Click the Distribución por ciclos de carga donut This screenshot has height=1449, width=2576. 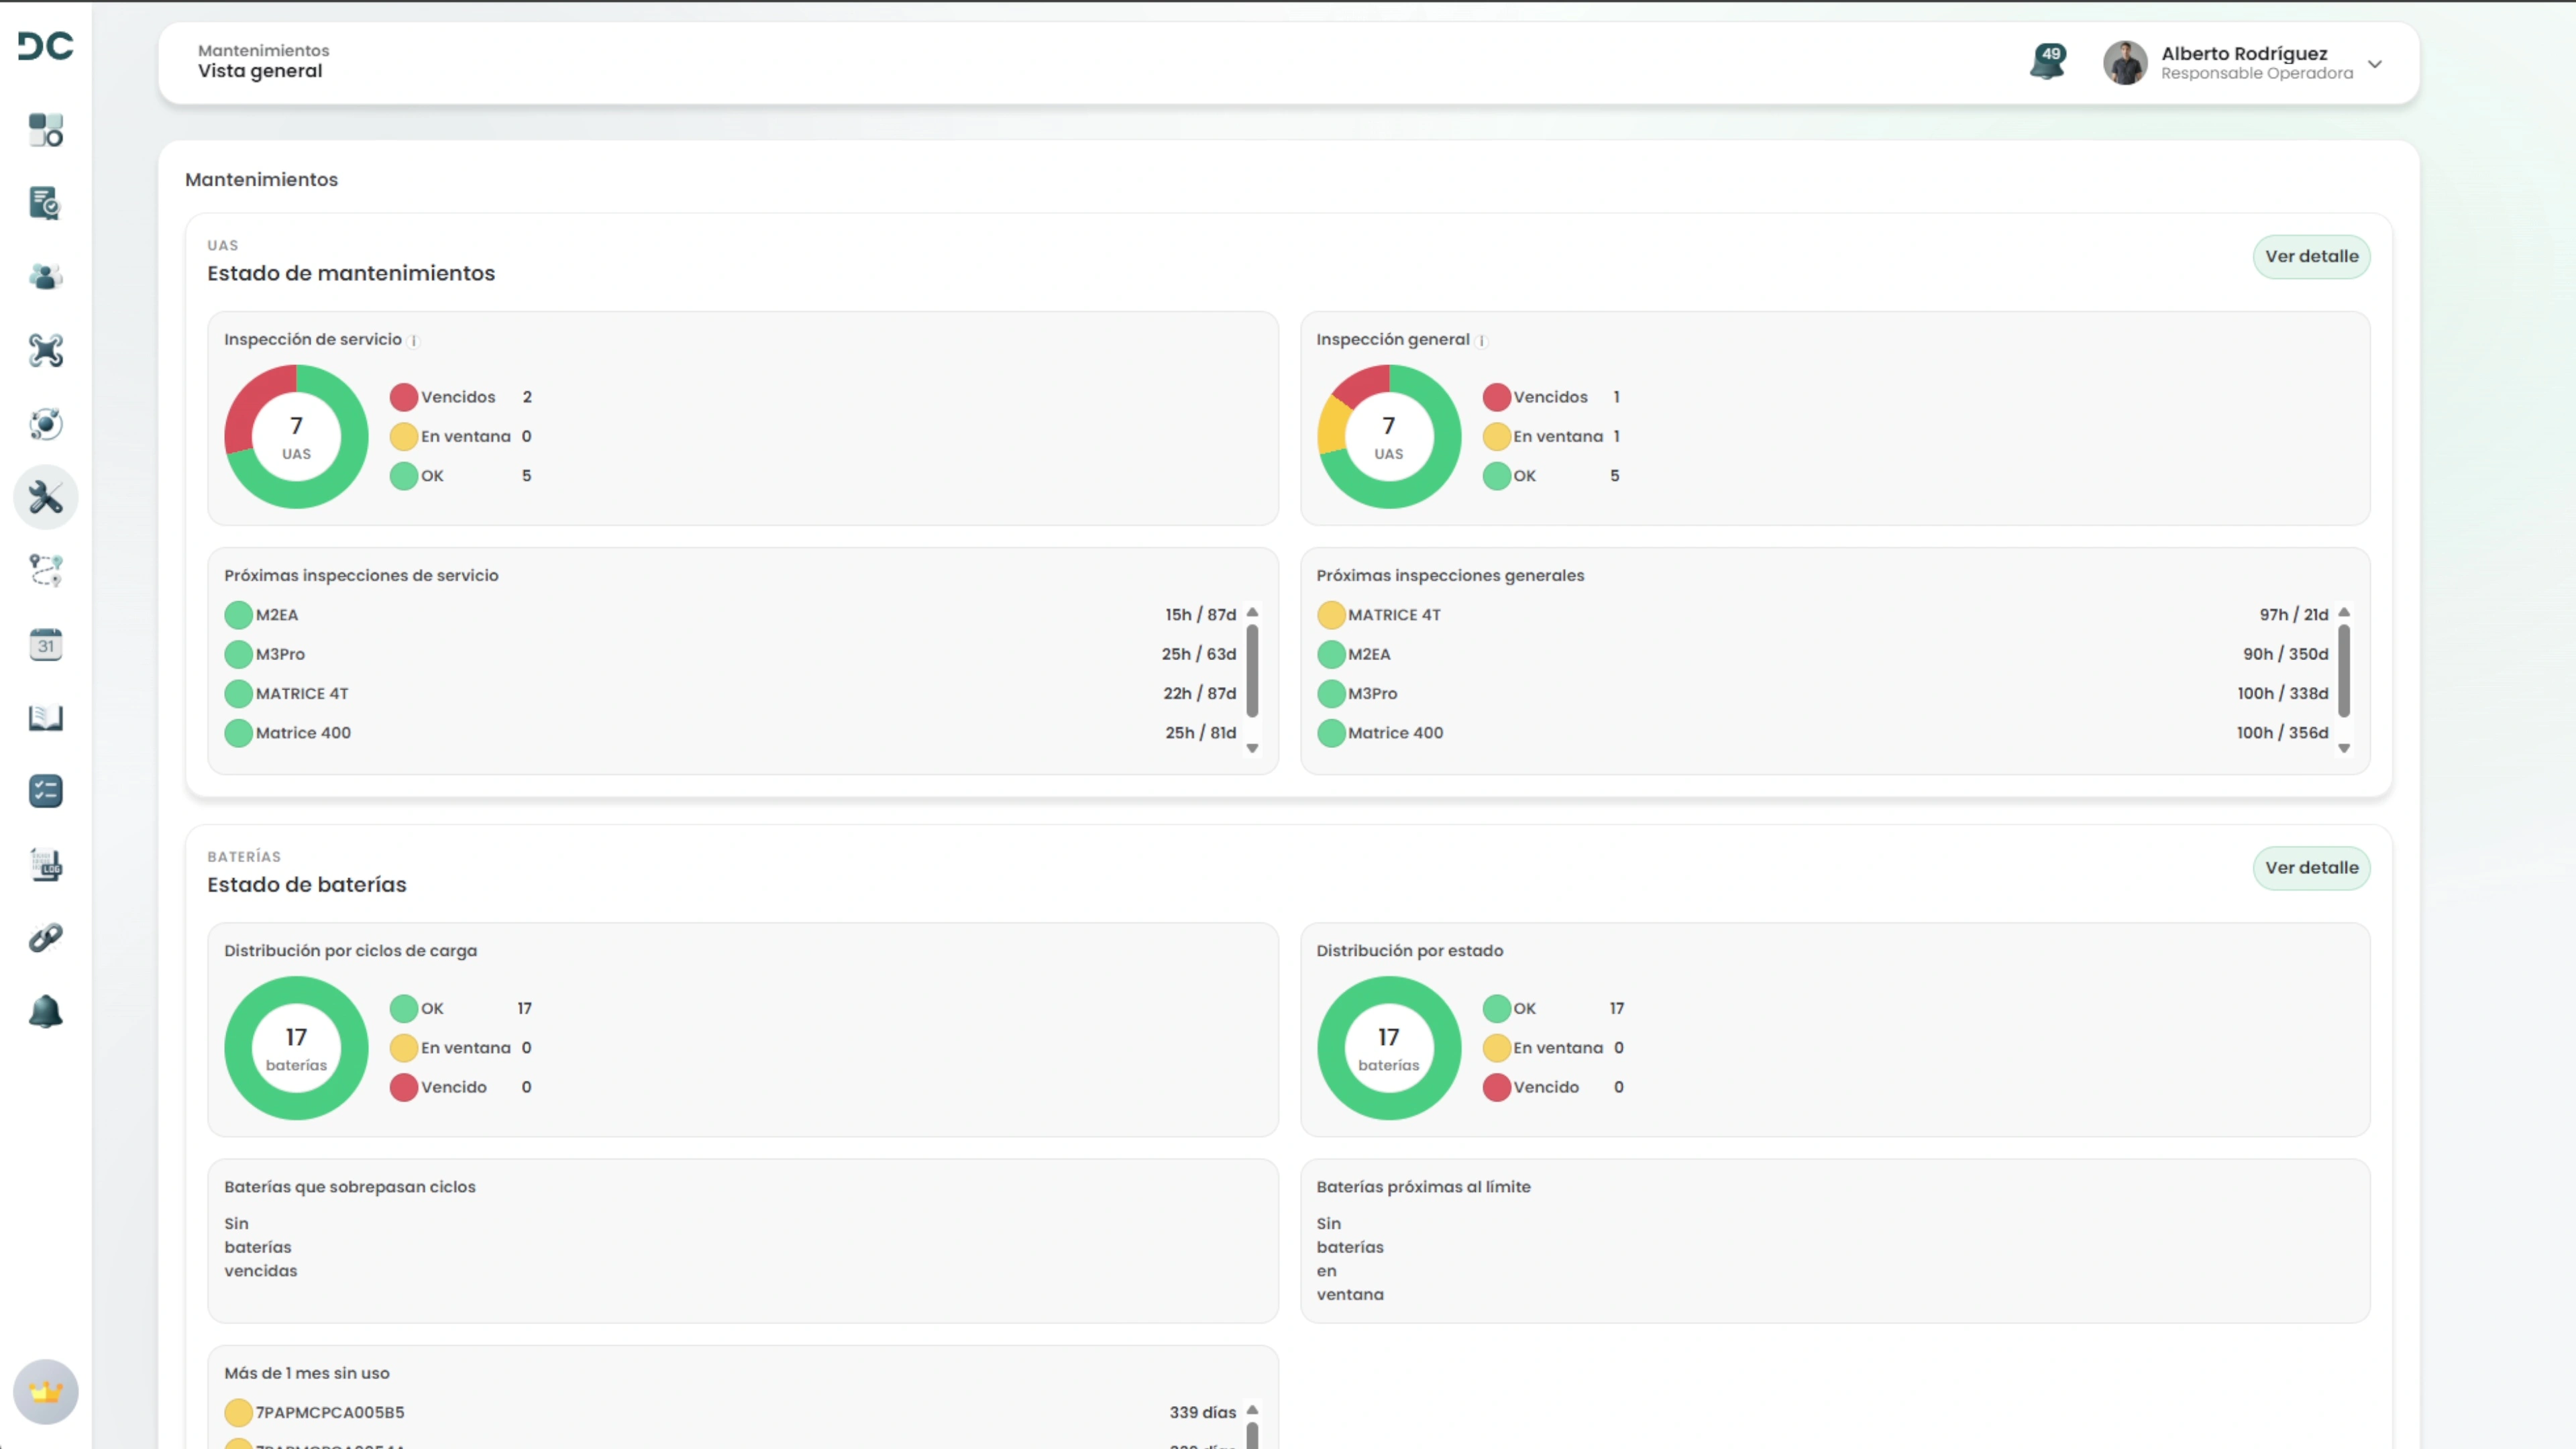[x=296, y=1048]
